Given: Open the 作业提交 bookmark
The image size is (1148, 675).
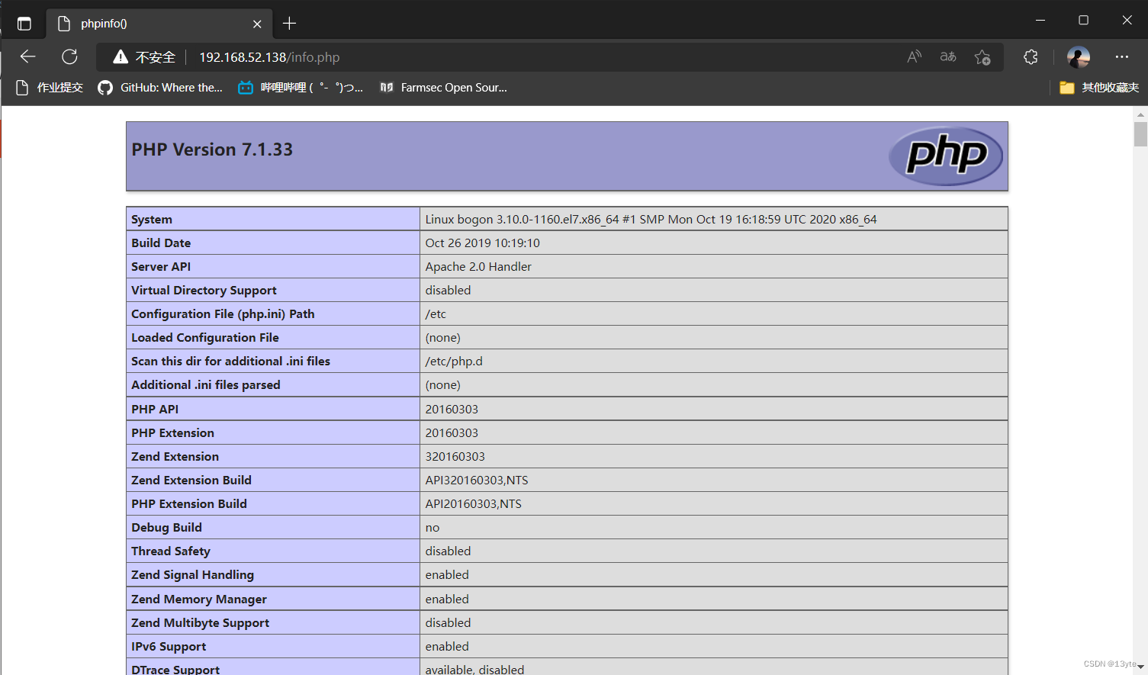Looking at the screenshot, I should (x=50, y=87).
